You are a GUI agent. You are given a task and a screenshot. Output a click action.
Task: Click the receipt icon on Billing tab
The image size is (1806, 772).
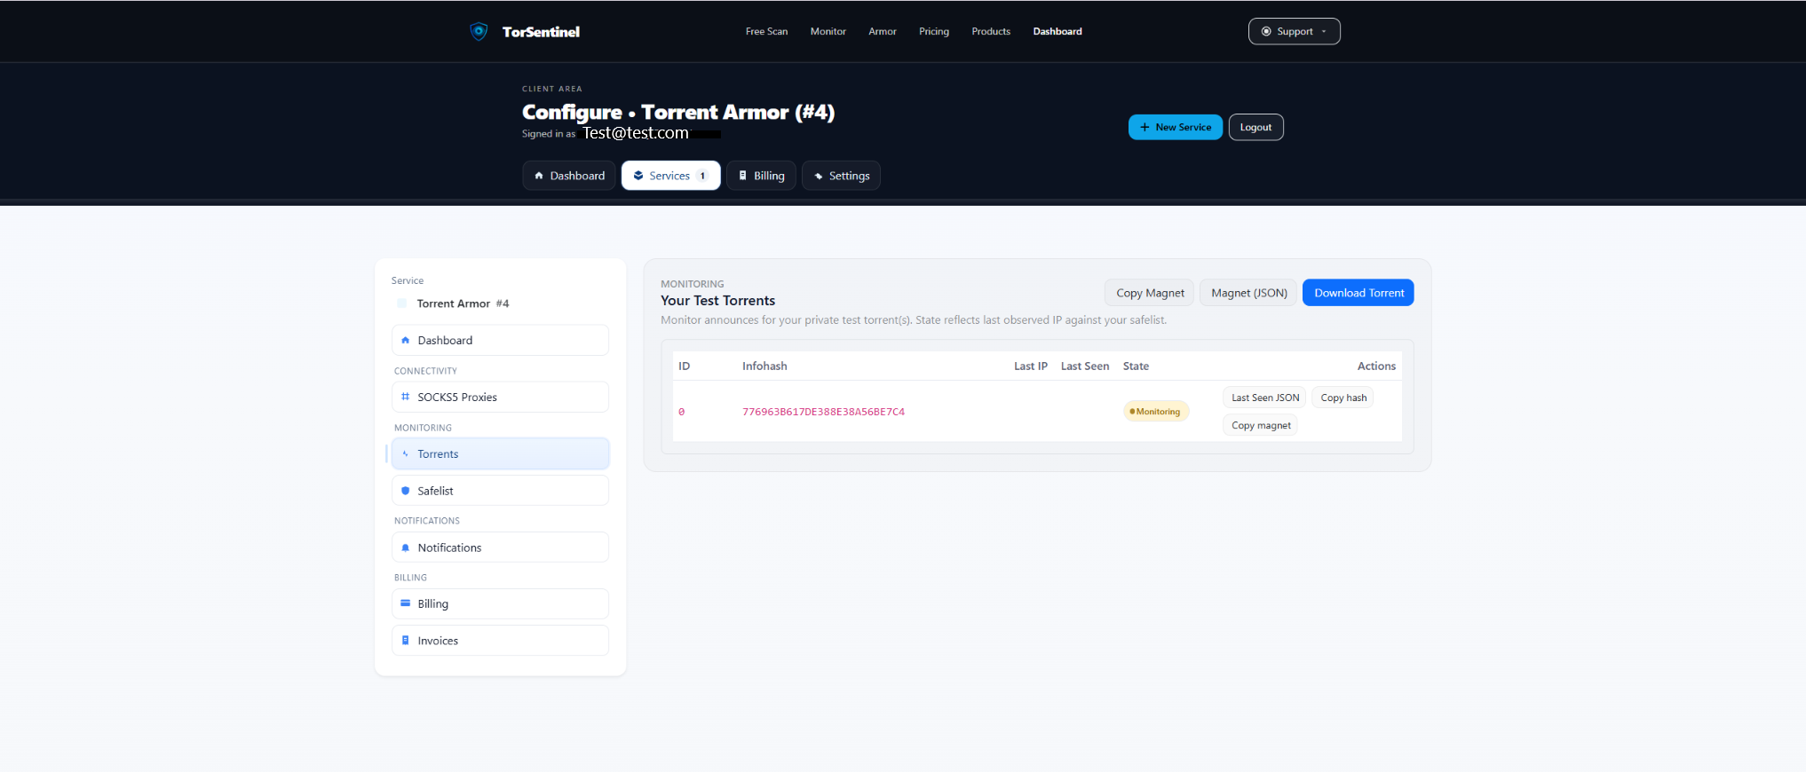(743, 176)
